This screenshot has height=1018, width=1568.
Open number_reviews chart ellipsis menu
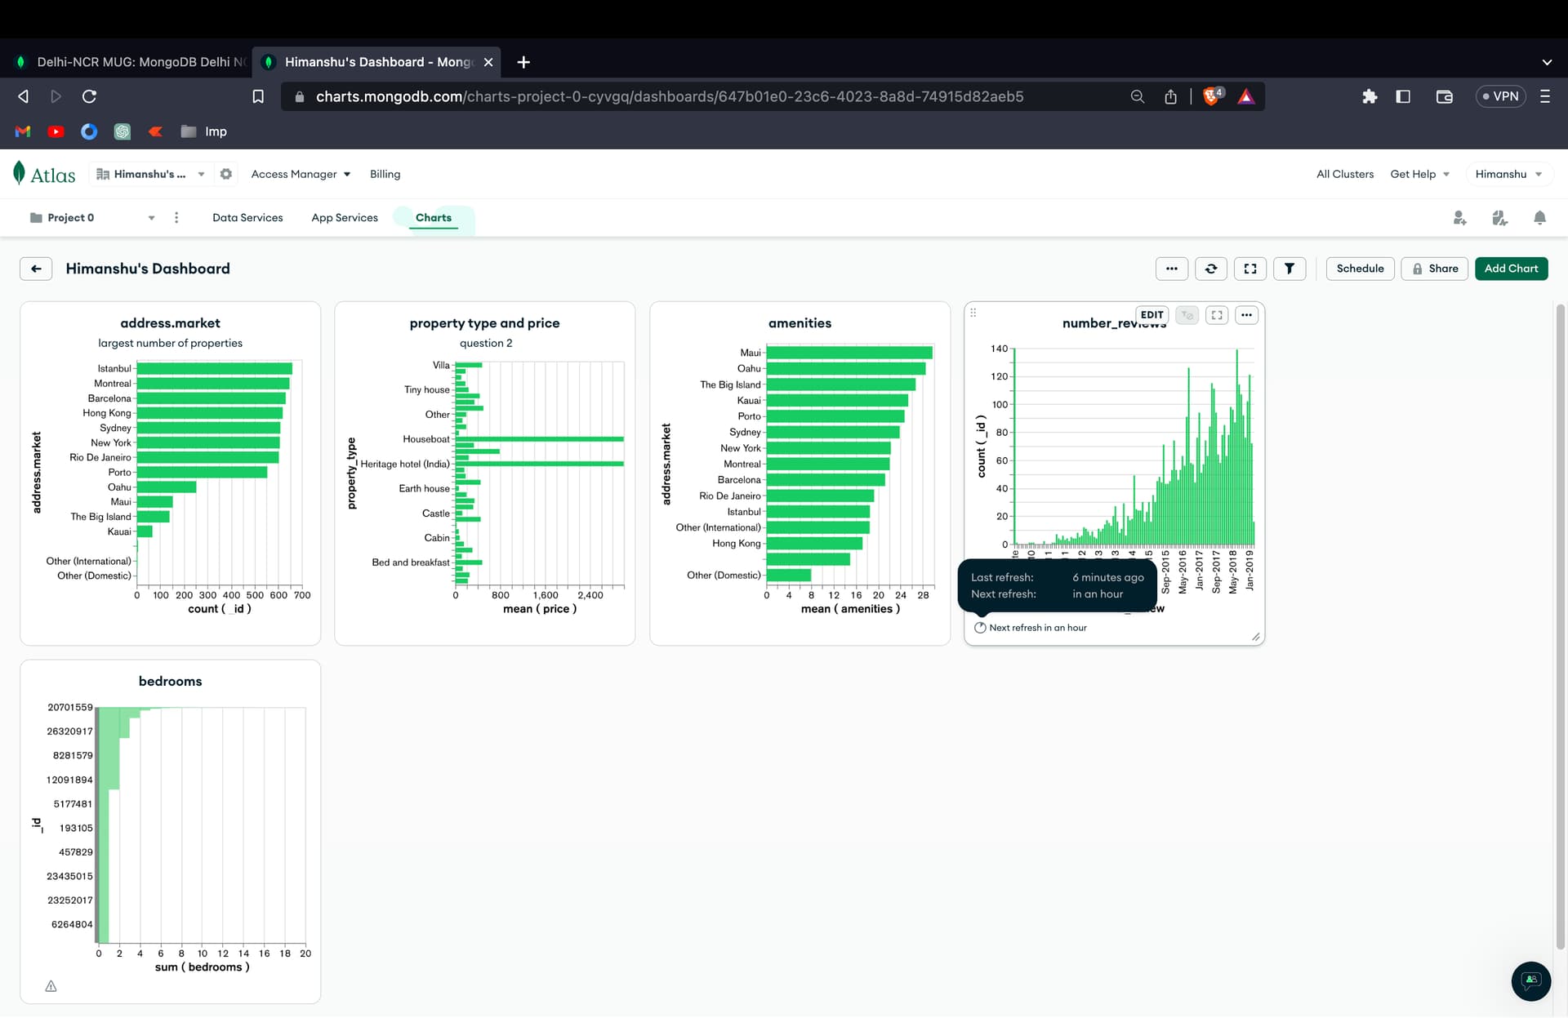click(1246, 315)
